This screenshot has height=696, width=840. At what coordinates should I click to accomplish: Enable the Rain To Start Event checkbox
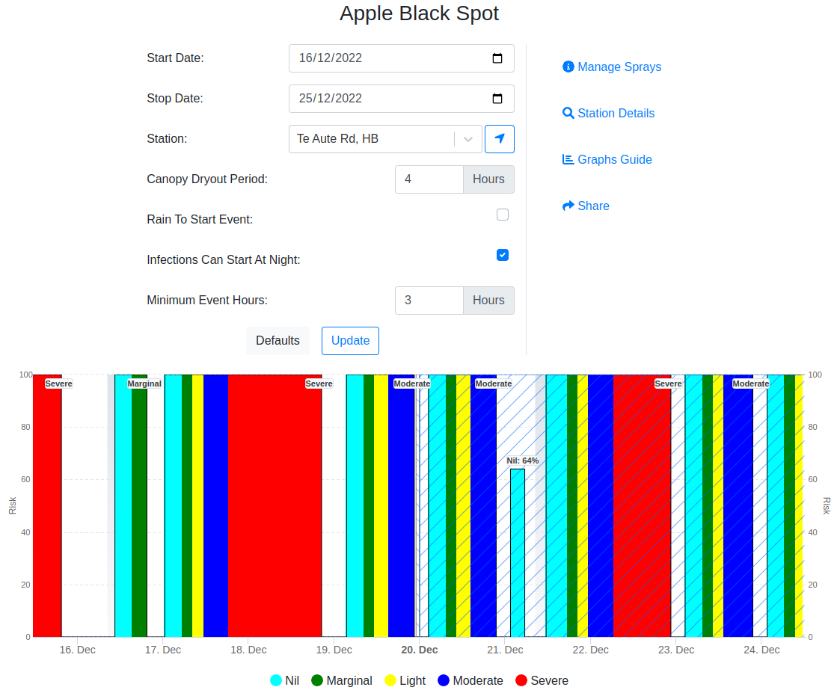[x=503, y=215]
